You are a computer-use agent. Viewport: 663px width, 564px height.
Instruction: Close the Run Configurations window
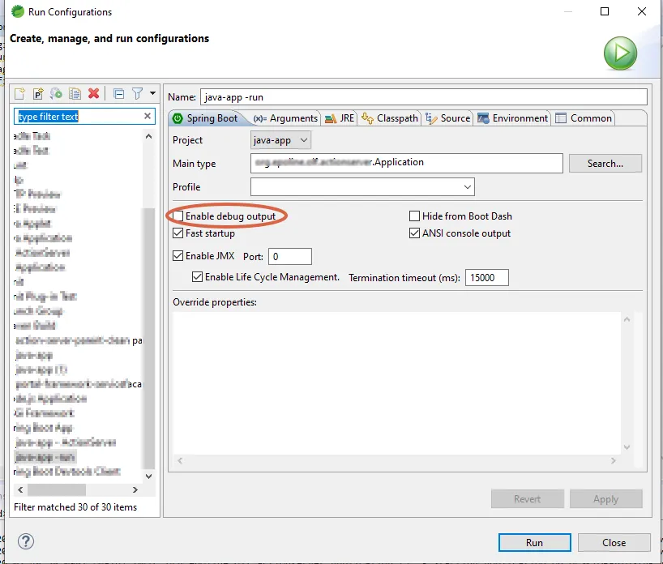pos(642,11)
